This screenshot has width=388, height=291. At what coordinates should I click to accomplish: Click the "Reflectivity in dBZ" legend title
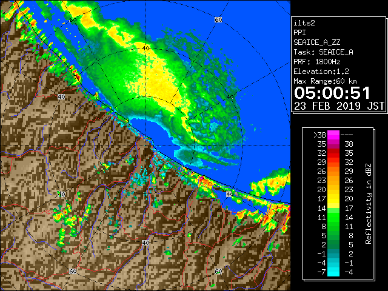tap(368, 204)
